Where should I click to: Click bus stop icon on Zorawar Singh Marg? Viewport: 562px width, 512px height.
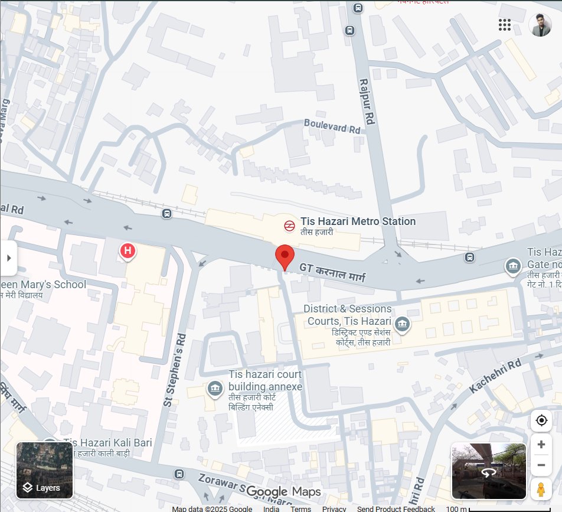click(179, 474)
